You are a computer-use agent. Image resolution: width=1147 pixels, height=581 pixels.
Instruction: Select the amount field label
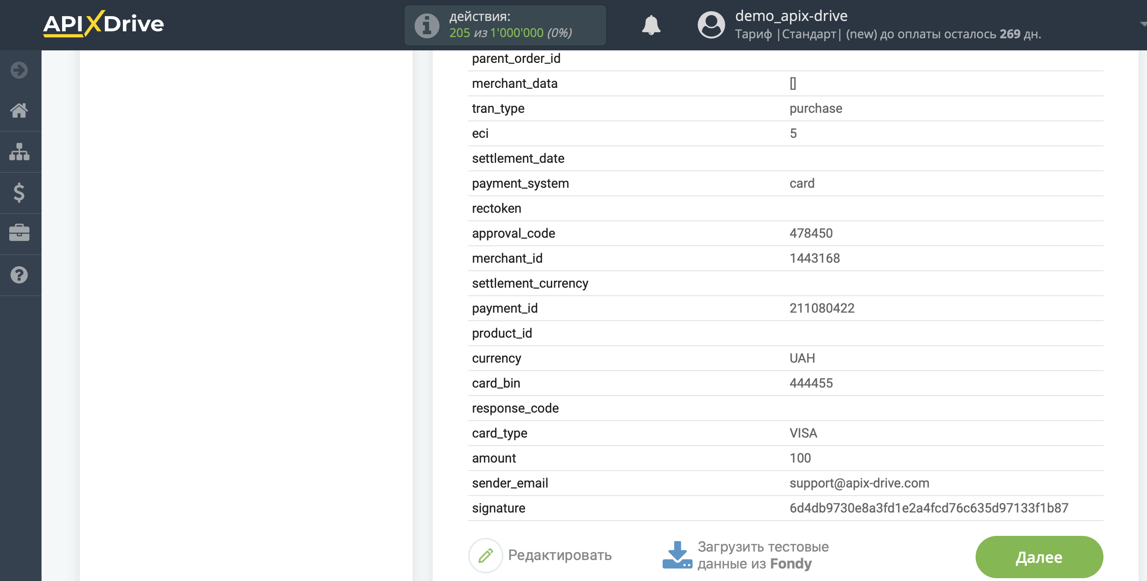pyautogui.click(x=494, y=458)
